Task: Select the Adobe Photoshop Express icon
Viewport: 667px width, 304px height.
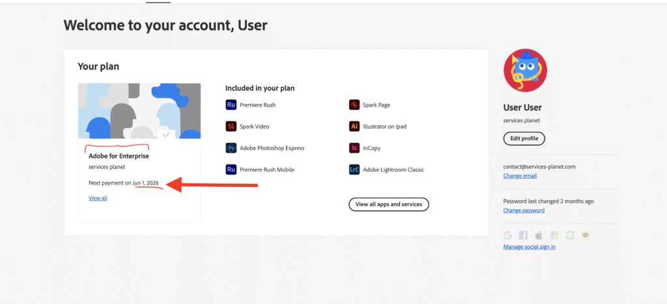Action: [231, 148]
